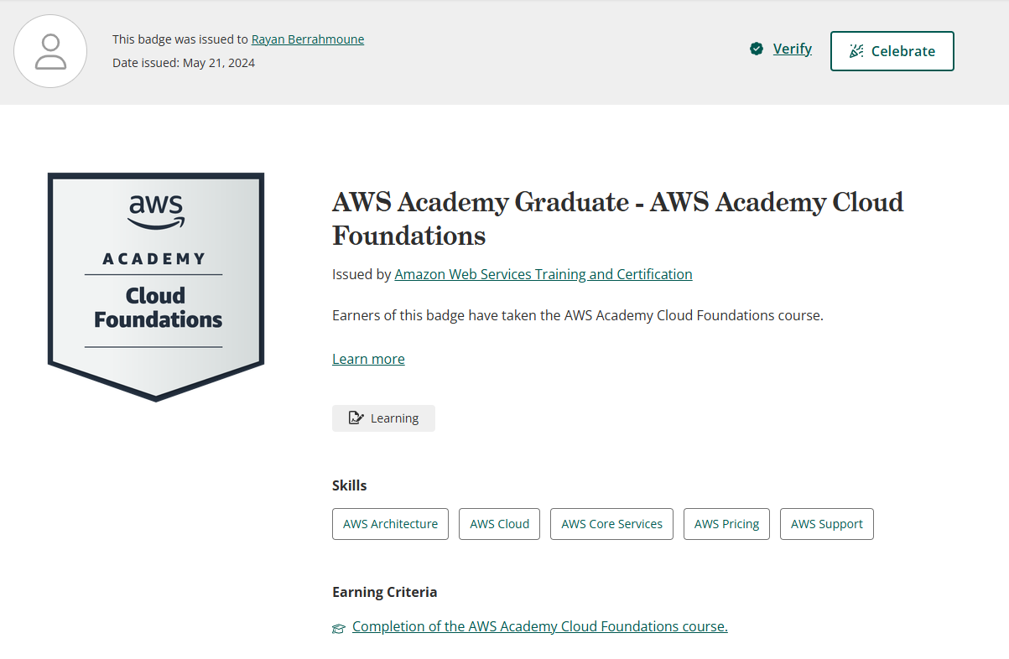Open Amazon Web Services Training and Certification link
This screenshot has height=659, width=1009.
click(x=544, y=274)
